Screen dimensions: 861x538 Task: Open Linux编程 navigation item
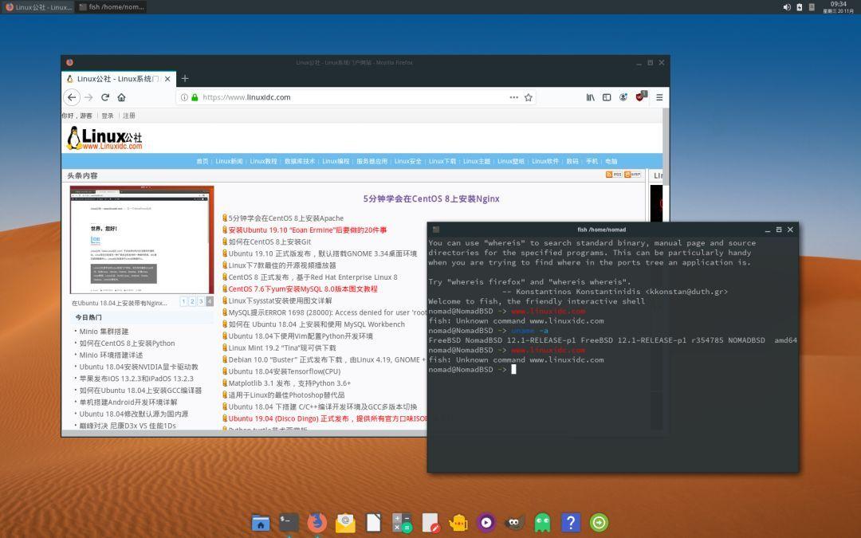pos(336,161)
